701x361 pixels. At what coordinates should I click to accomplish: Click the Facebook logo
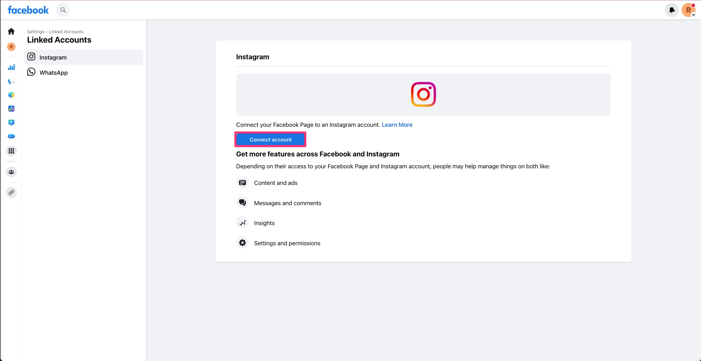(28, 10)
